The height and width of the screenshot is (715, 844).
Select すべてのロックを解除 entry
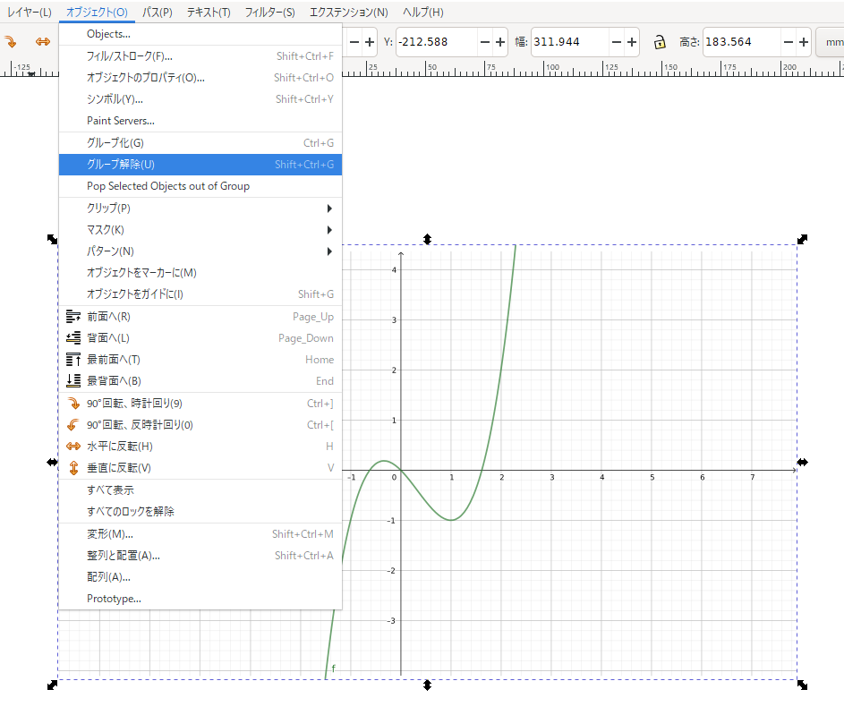(x=200, y=512)
